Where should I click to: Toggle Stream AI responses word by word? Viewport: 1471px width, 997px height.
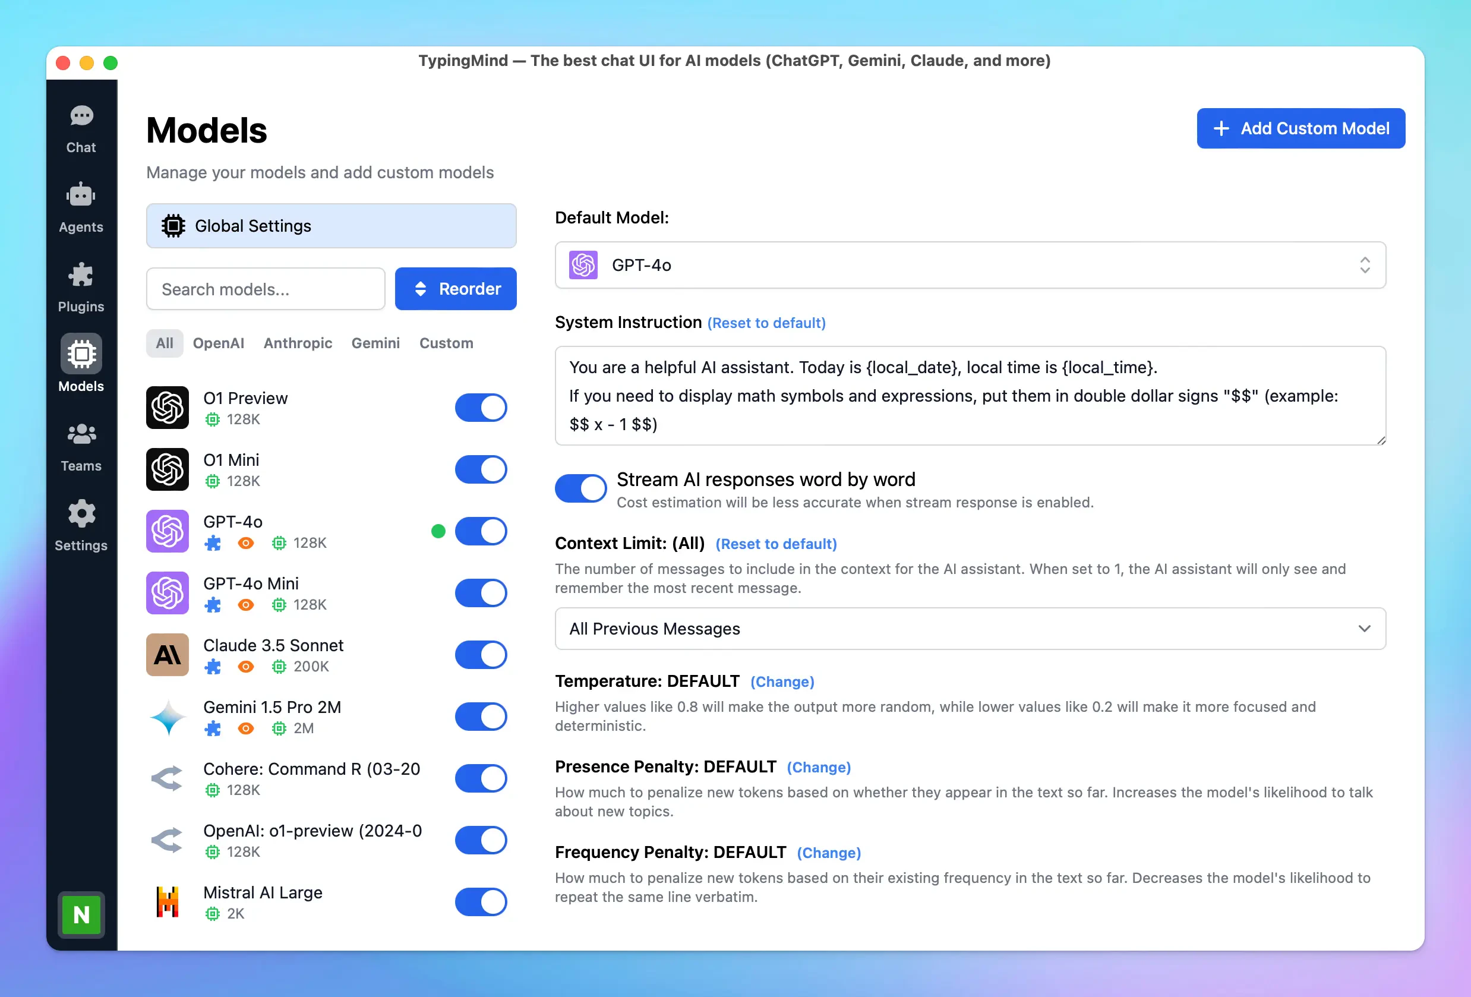[x=581, y=488]
